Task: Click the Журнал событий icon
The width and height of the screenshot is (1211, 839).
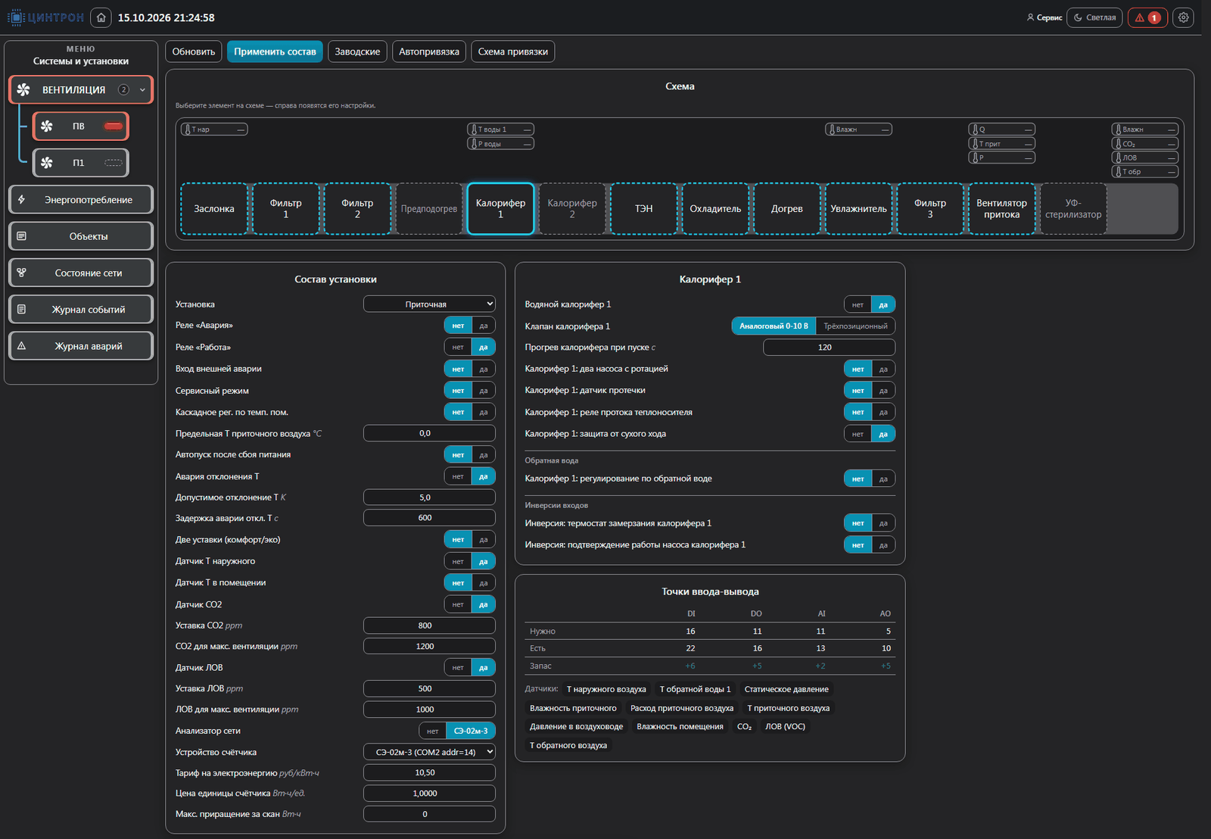Action: click(21, 309)
